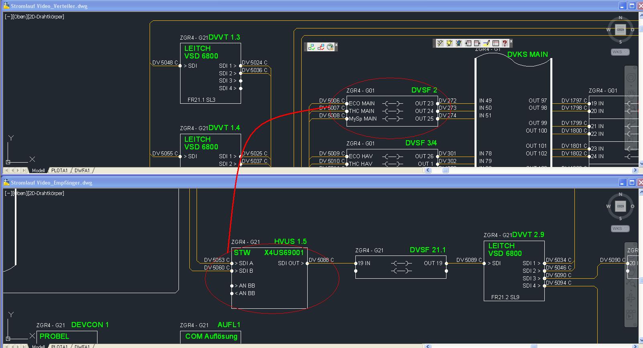The image size is (643, 348).
Task: Click jump-to-first-tab arrow in upper window
Action: (x=6, y=171)
